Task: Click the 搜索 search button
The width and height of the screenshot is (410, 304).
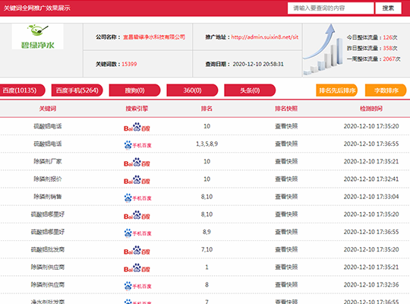Action: [x=388, y=8]
